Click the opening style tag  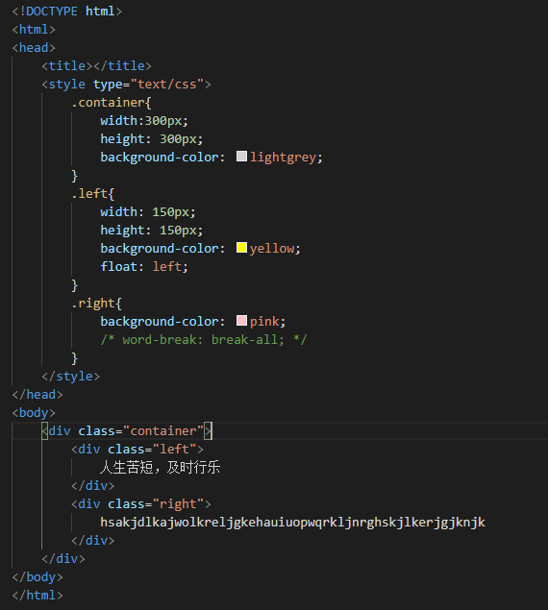pyautogui.click(x=126, y=85)
